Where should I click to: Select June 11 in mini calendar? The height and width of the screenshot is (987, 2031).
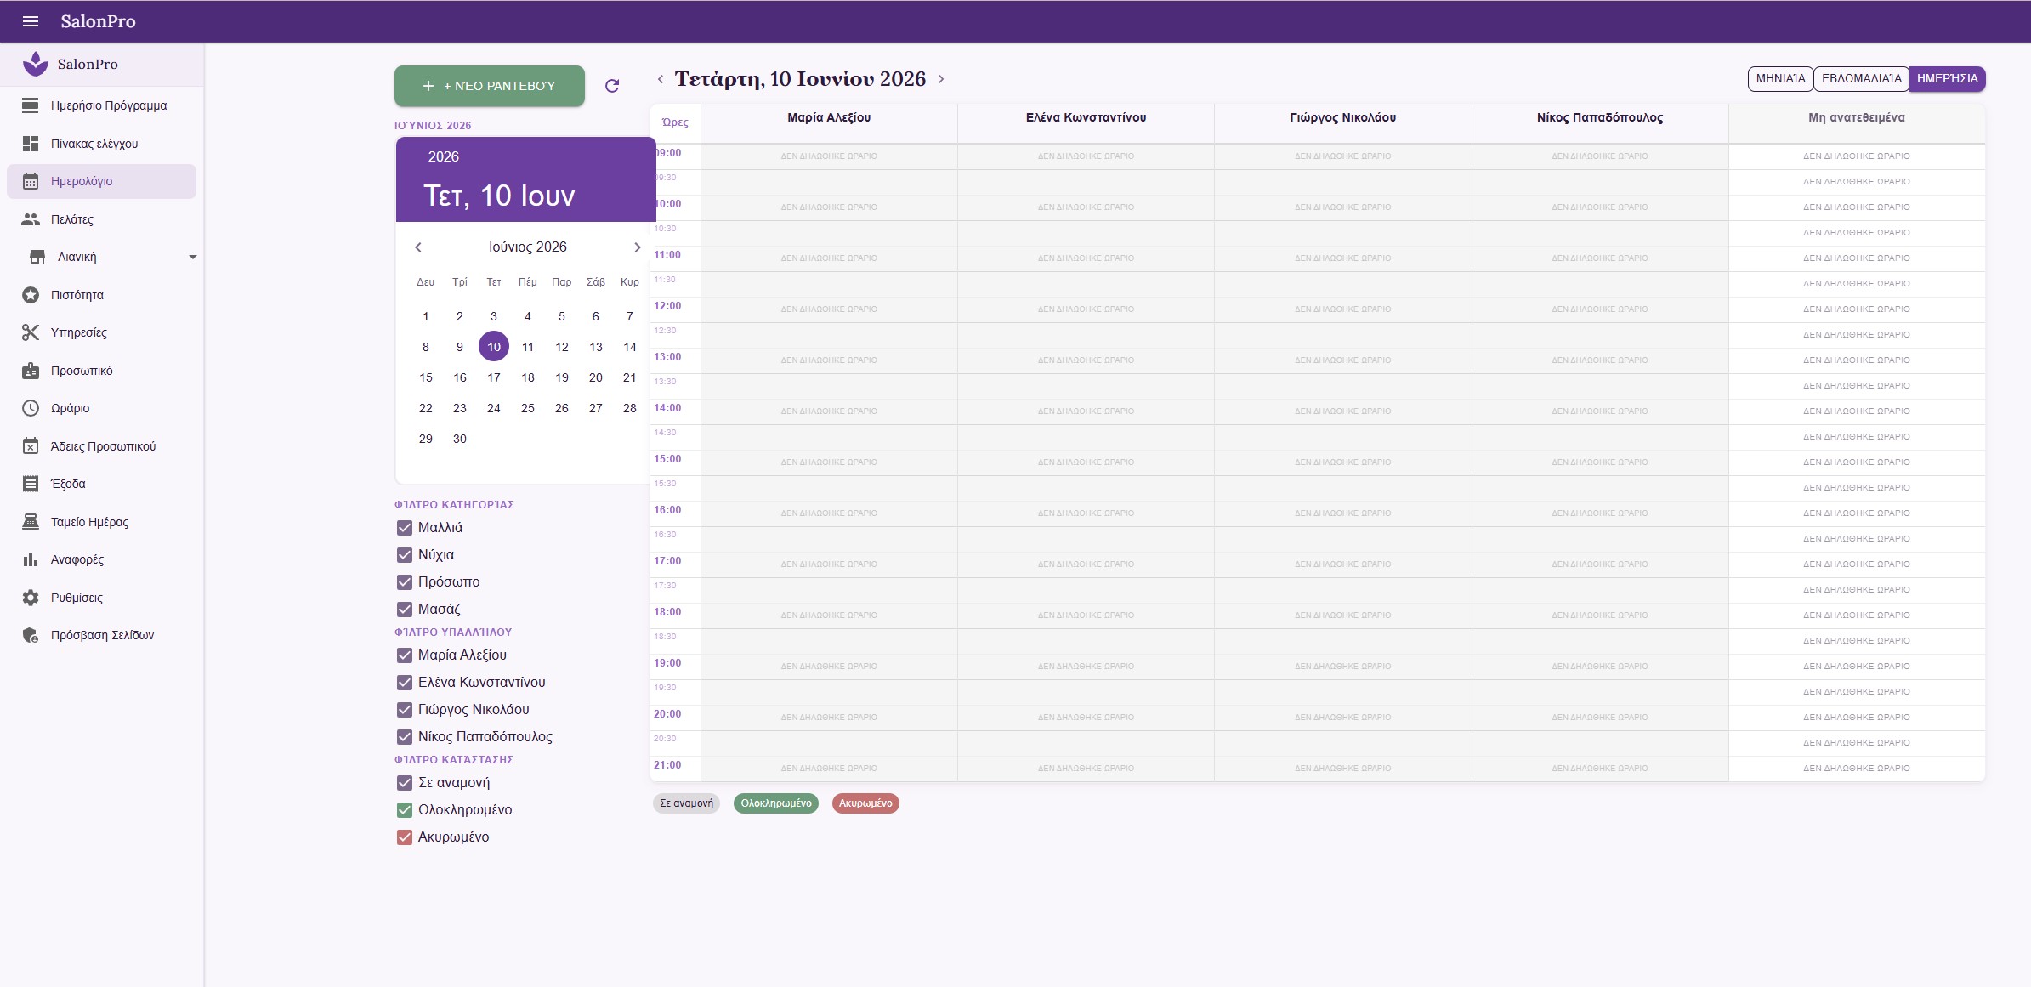(x=528, y=347)
